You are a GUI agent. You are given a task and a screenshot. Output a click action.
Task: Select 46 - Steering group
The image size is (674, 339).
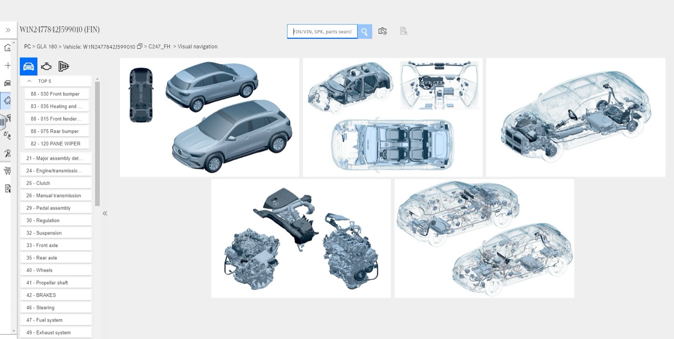click(56, 307)
